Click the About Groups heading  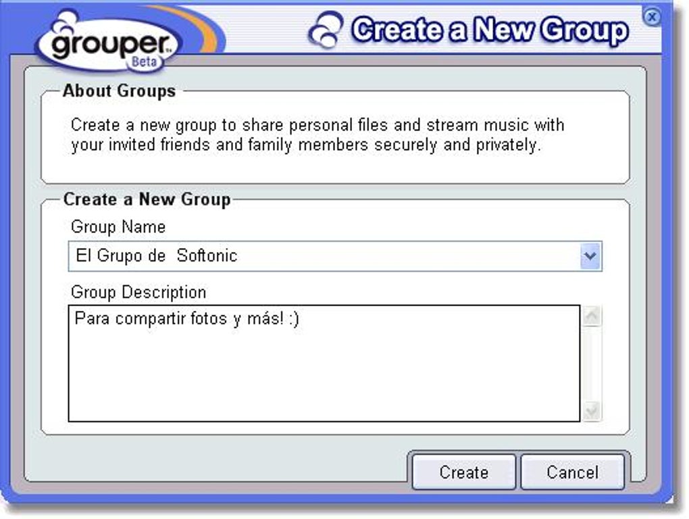pos(119,91)
